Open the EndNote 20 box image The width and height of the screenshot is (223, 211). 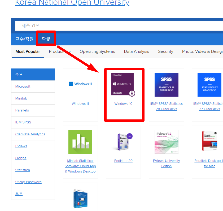[123, 142]
